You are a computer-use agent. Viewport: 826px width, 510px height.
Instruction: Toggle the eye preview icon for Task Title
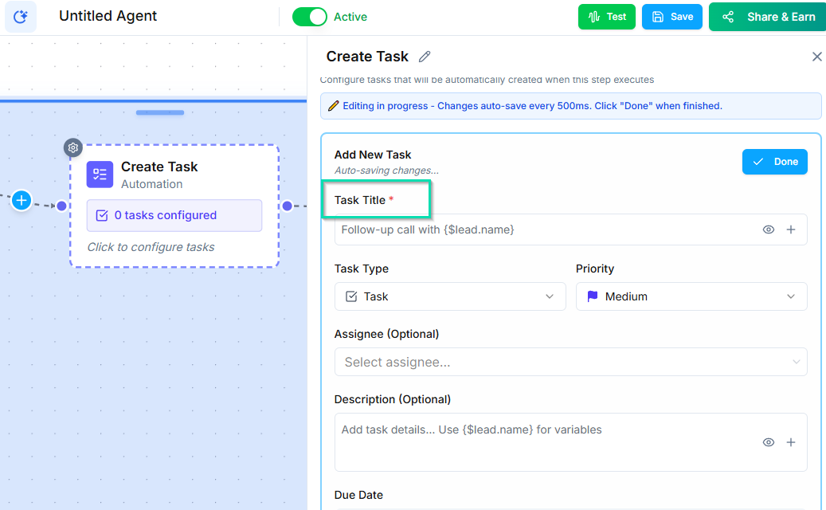point(768,229)
